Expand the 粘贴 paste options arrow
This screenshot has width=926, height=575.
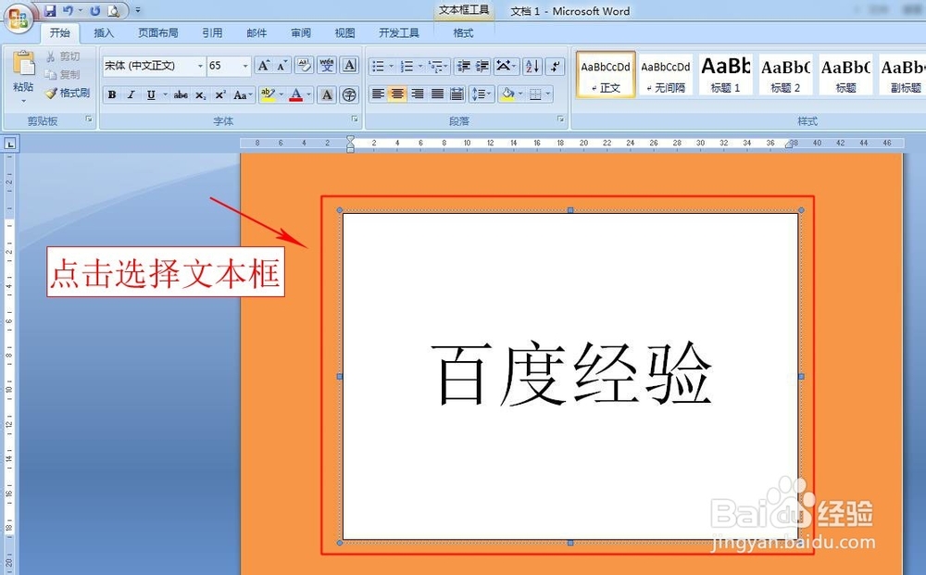point(24,100)
